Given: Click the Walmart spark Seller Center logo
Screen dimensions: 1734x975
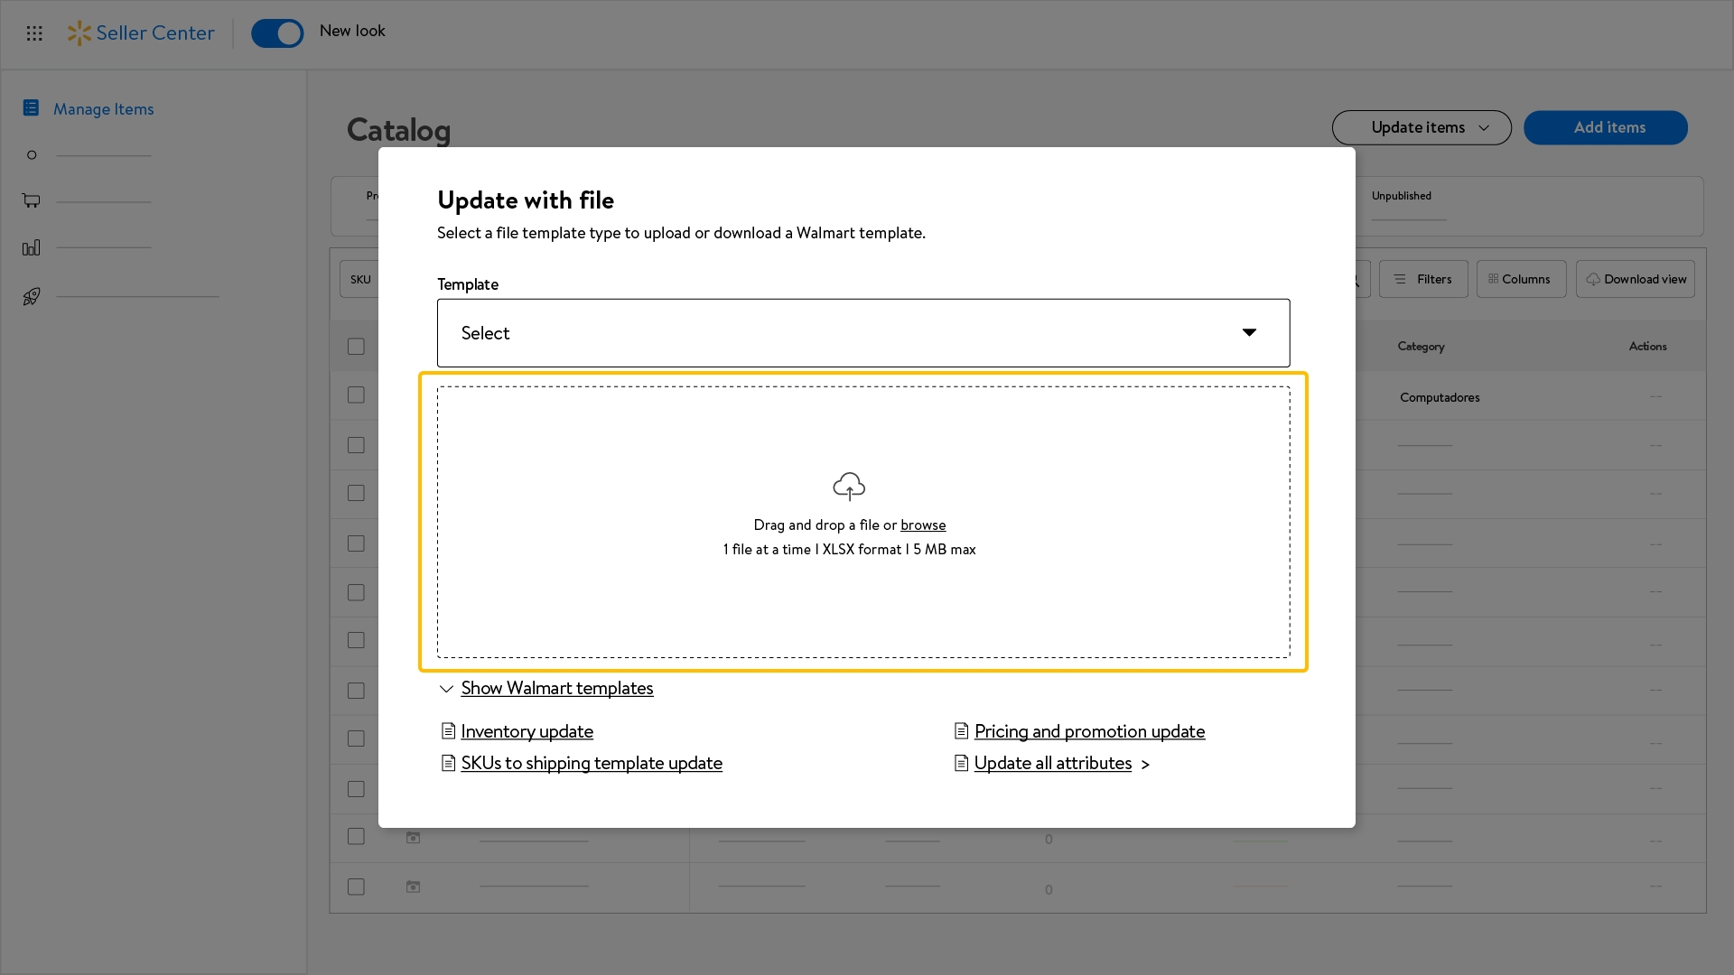Looking at the screenshot, I should [x=141, y=33].
